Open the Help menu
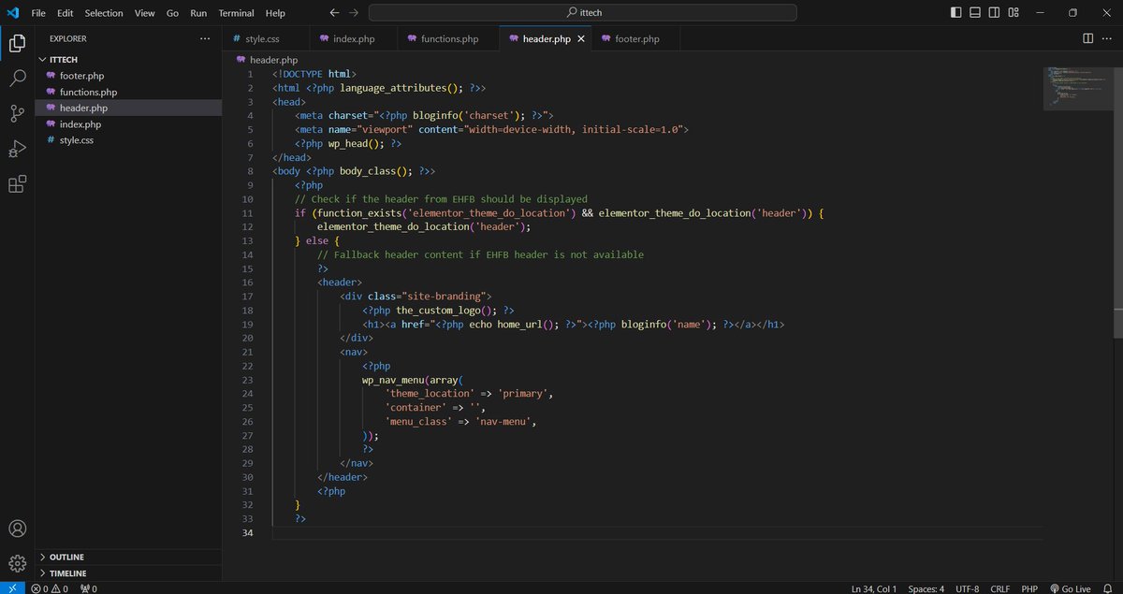Viewport: 1123px width, 594px height. click(275, 13)
